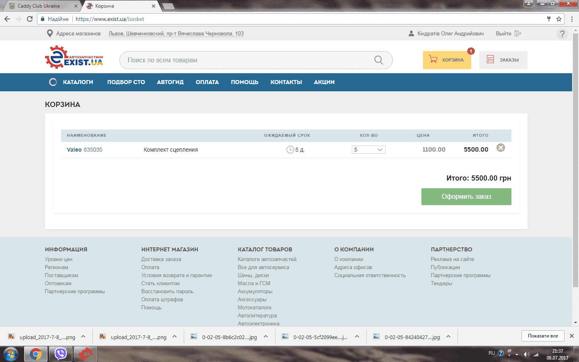Click browser back arrow

tap(7, 19)
